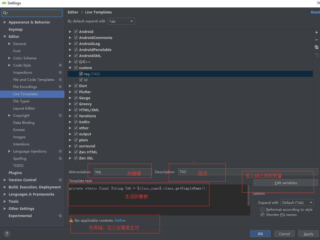Click the config icon beside Copyright
The image size is (320, 240).
coord(60,115)
